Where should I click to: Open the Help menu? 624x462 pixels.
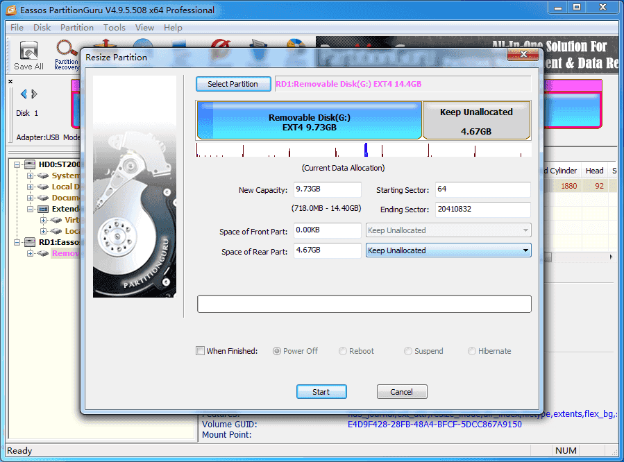coord(173,28)
